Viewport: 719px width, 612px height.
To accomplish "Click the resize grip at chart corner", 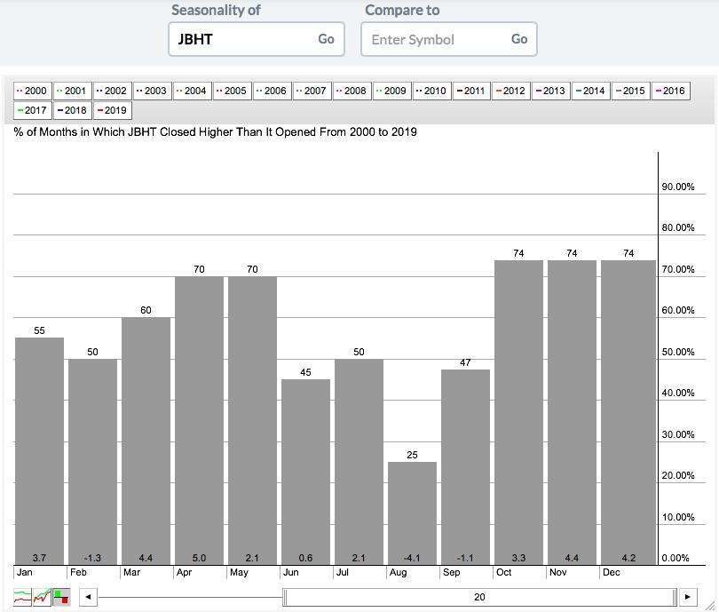I will coord(710,605).
